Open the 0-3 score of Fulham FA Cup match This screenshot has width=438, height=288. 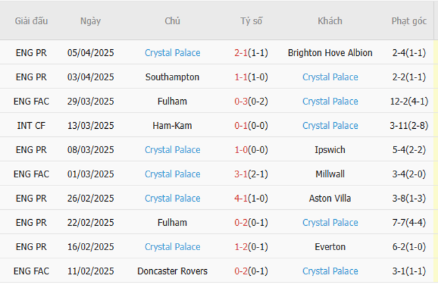tap(241, 101)
